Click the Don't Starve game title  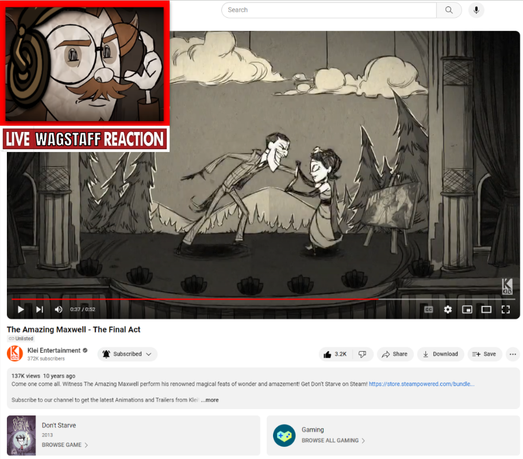point(59,425)
